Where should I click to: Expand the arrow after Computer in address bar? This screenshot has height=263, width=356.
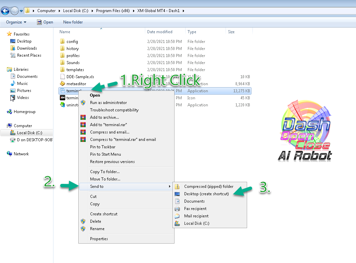pyautogui.click(x=59, y=11)
